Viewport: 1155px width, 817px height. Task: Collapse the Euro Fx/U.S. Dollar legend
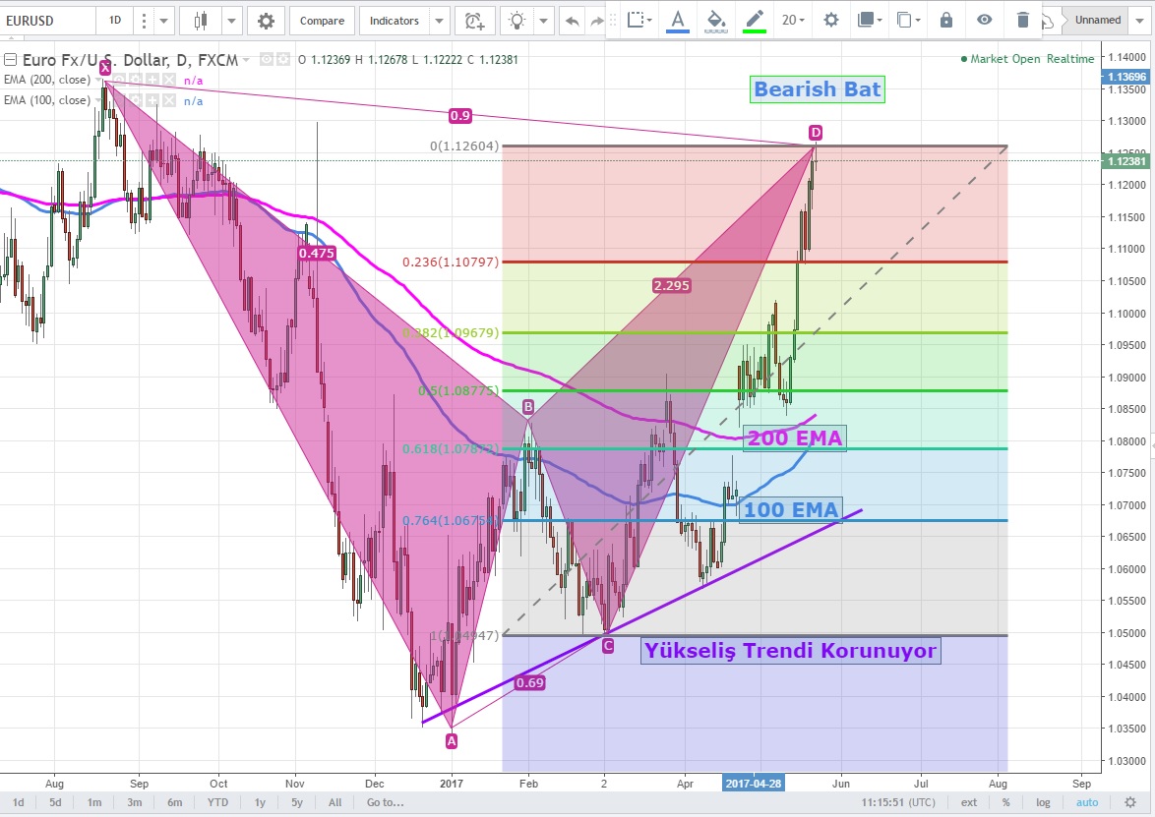(11, 60)
